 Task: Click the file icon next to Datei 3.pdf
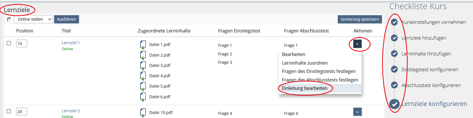coord(143,65)
